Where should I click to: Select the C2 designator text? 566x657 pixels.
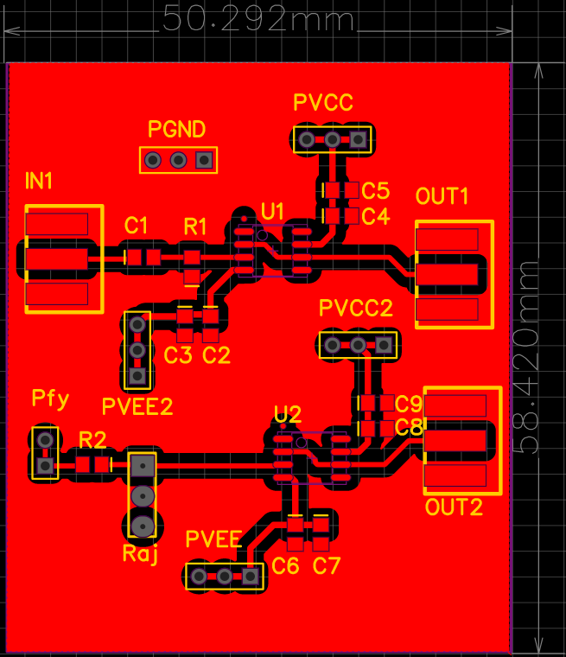click(217, 355)
